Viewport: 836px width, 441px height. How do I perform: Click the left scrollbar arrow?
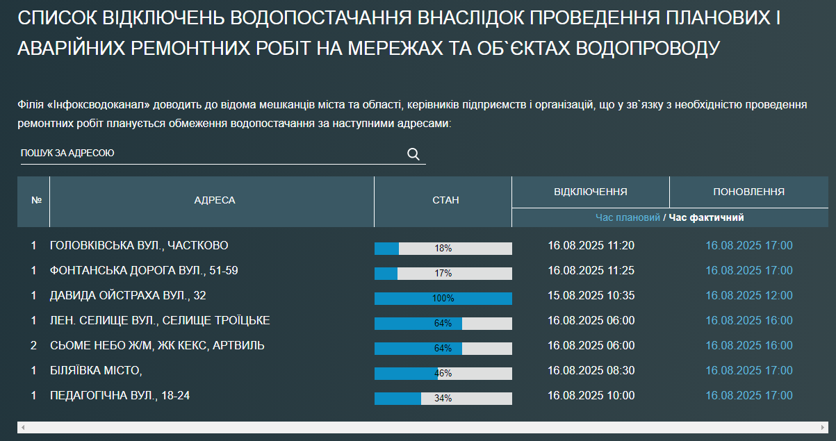coord(23,427)
